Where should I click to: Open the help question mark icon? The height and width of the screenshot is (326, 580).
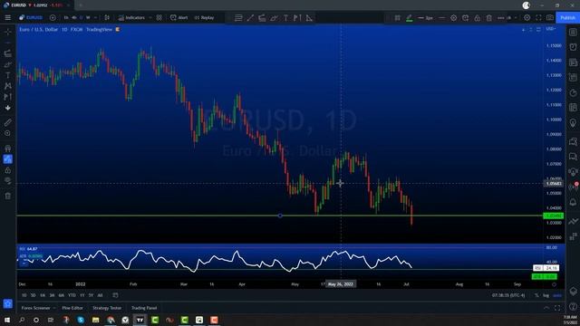573,306
